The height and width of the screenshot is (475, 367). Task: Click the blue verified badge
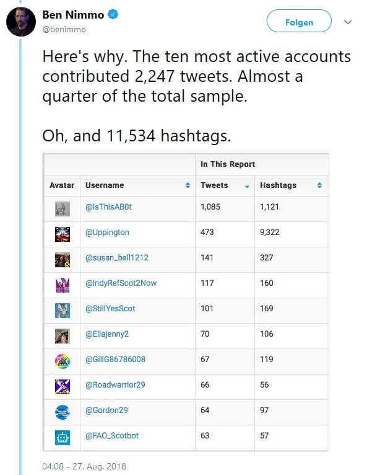click(113, 14)
